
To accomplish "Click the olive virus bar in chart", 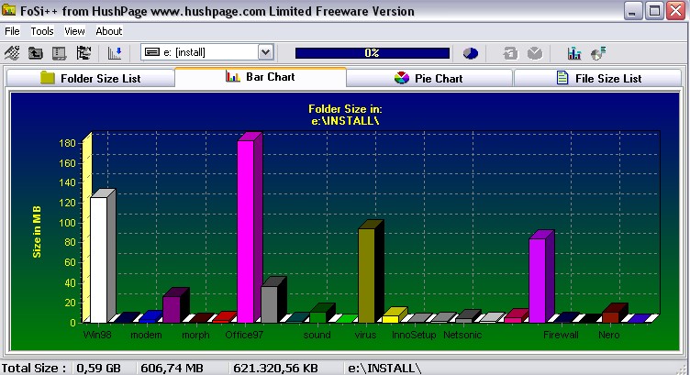I will coord(366,276).
